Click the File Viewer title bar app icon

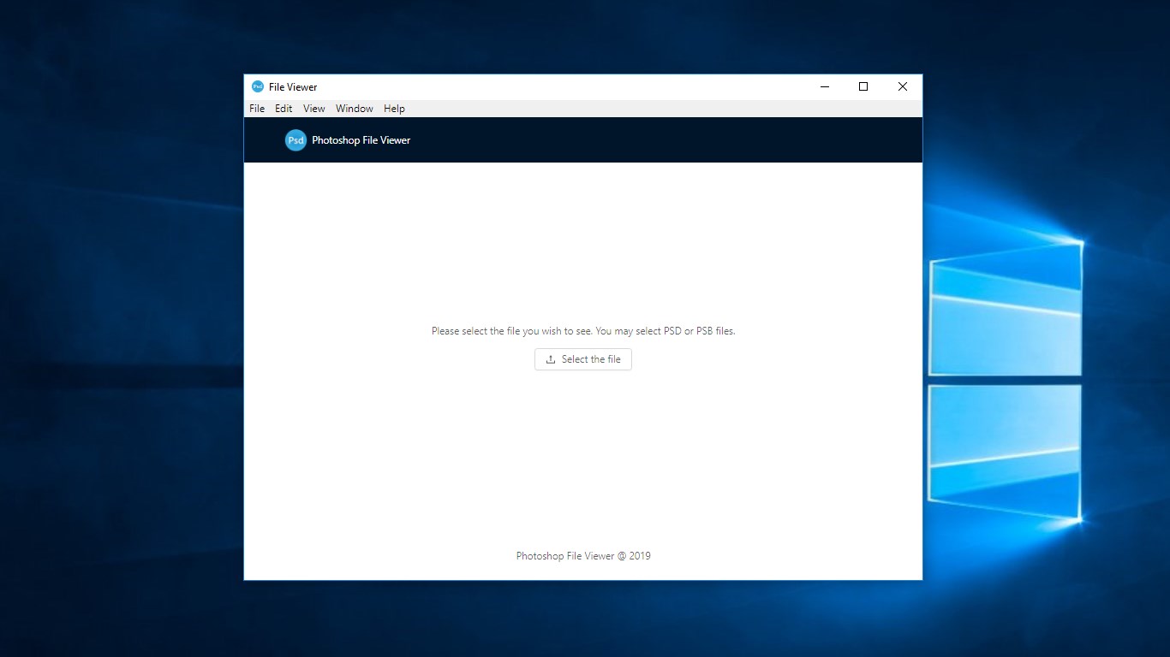coord(258,86)
